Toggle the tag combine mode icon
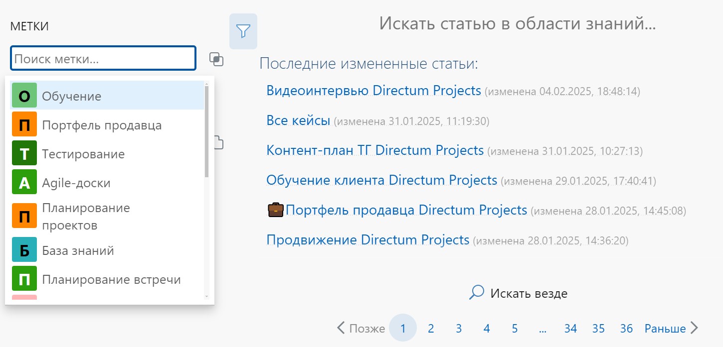The image size is (723, 347). click(216, 59)
